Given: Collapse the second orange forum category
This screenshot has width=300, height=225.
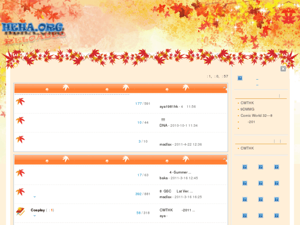Looking at the screenshot, I should [224, 159].
